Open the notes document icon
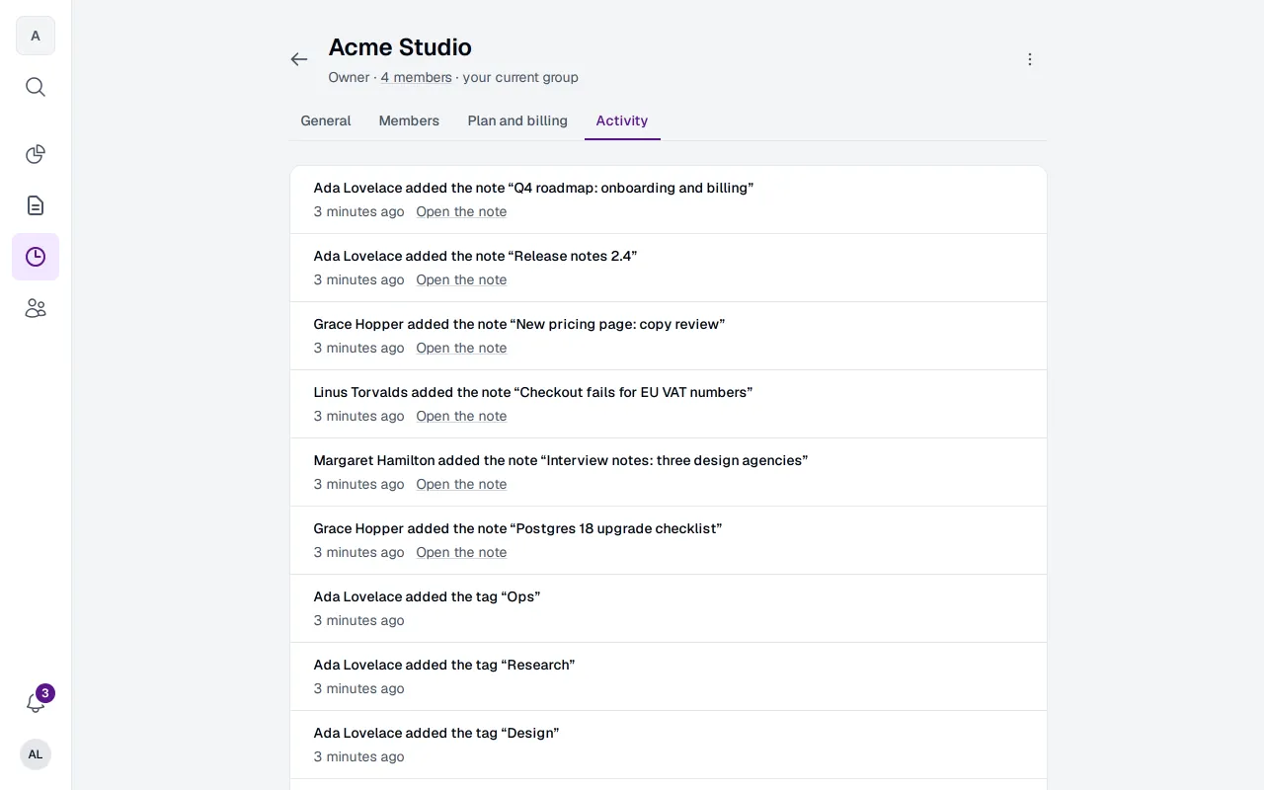This screenshot has width=1264, height=790. click(x=36, y=205)
